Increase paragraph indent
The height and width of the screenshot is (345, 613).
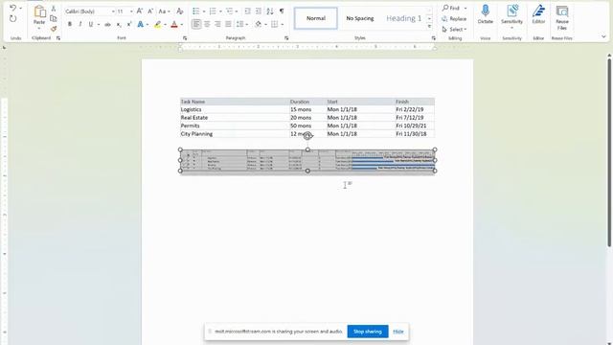259,11
